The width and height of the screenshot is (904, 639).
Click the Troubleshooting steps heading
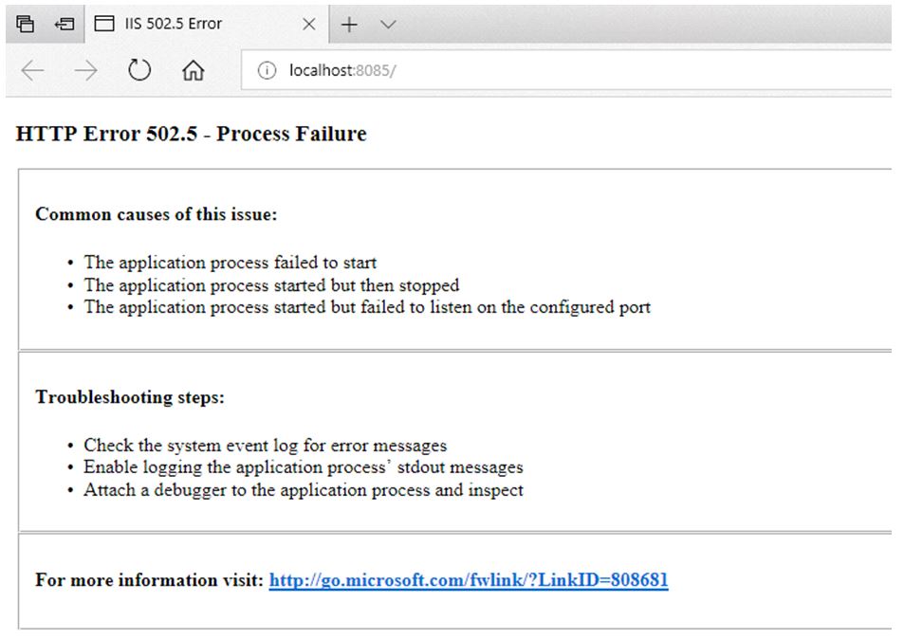(x=130, y=397)
